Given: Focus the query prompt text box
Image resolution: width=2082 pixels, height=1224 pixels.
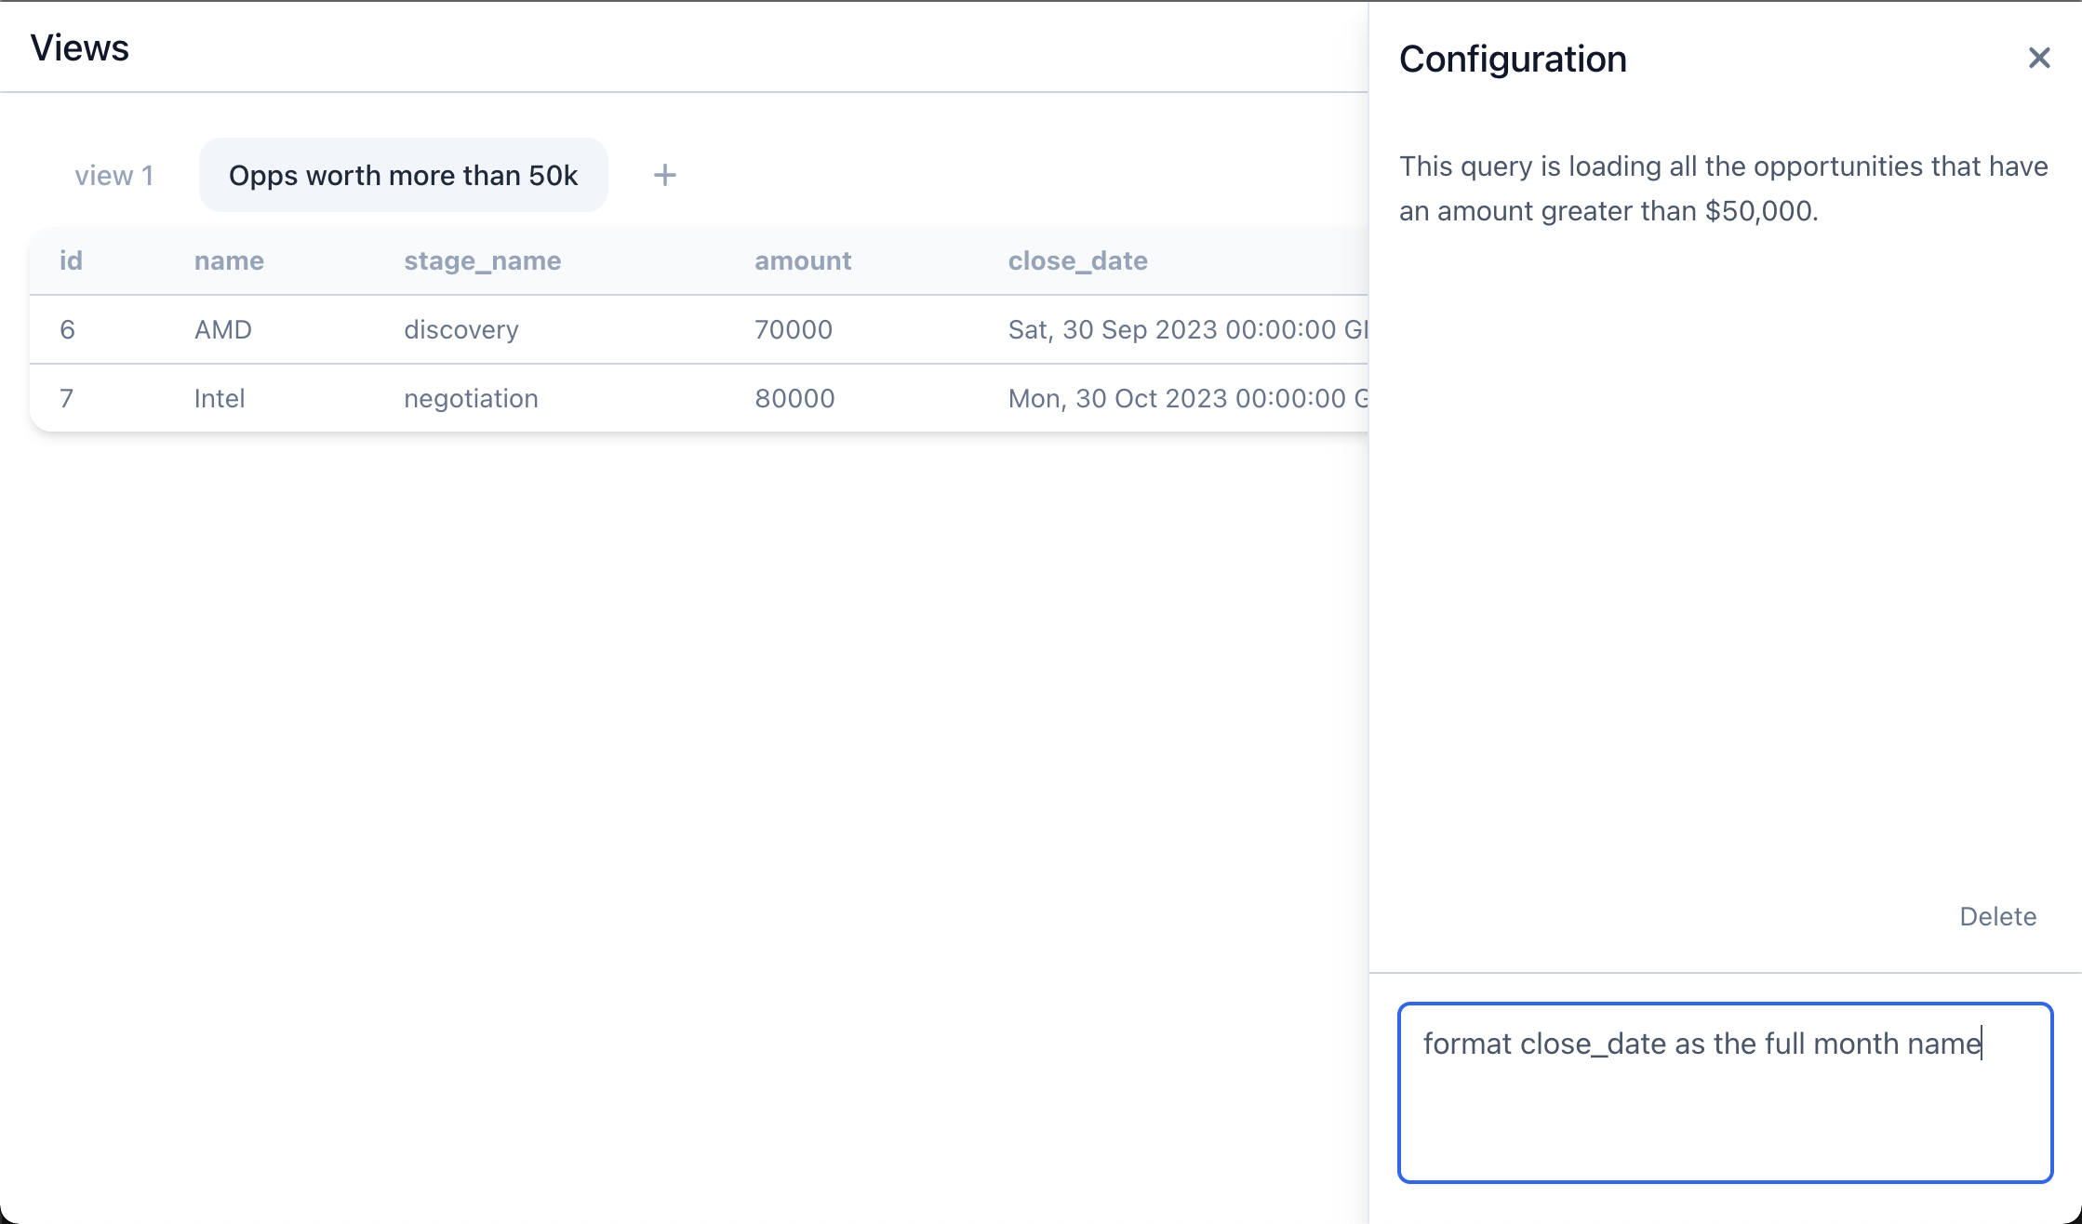Looking at the screenshot, I should 1724,1092.
